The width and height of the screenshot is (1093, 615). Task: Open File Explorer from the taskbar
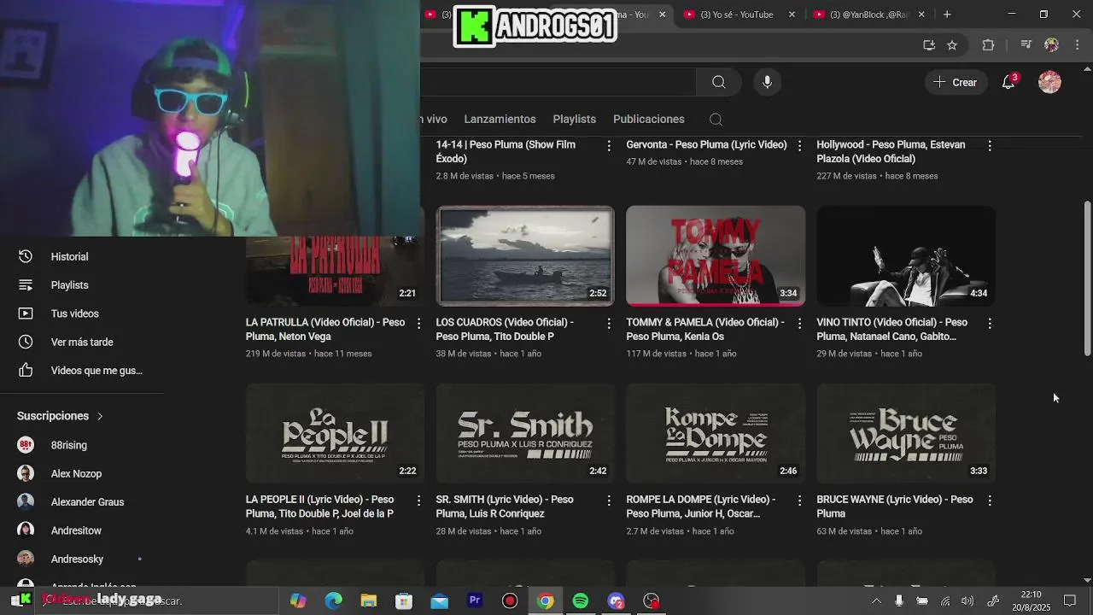click(x=369, y=600)
